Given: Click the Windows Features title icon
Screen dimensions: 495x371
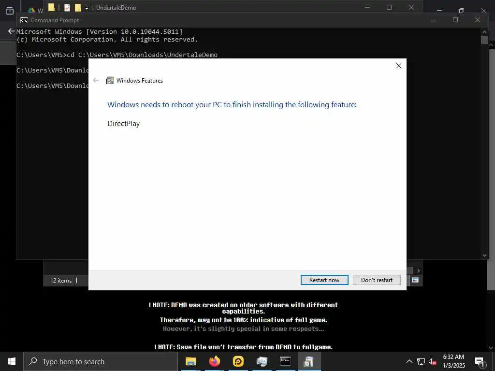Looking at the screenshot, I should pos(110,81).
